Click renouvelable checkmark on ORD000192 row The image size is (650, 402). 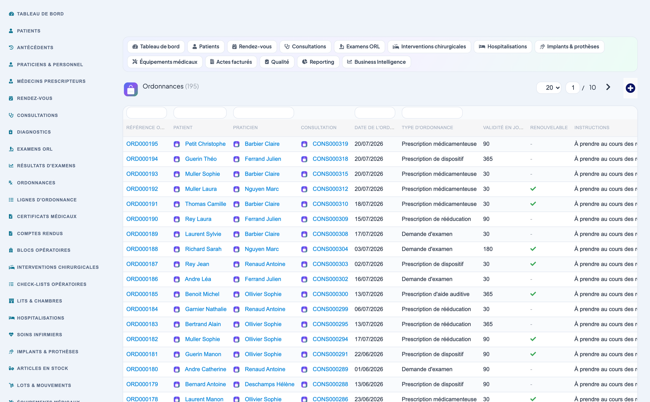533,189
